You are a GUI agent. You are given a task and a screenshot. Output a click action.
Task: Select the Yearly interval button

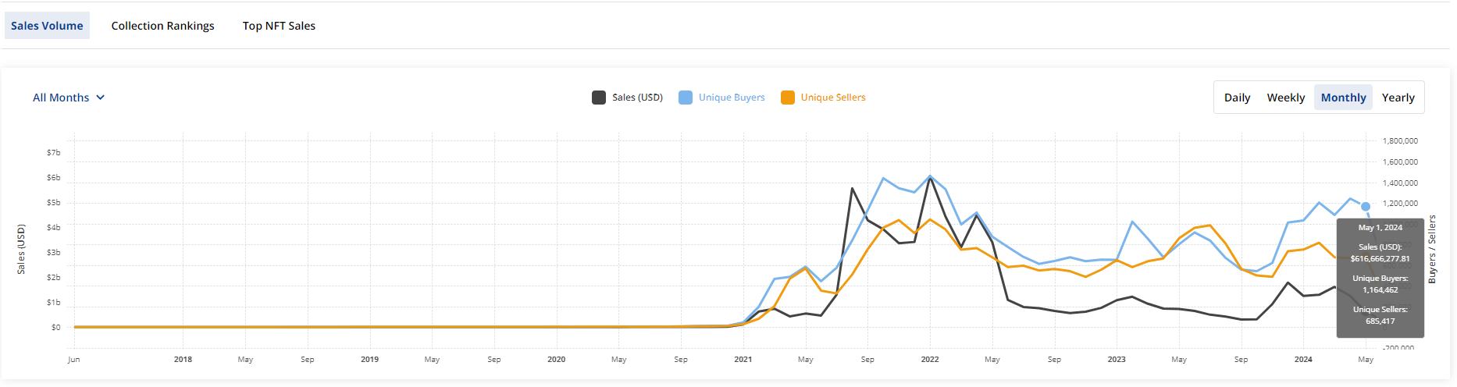pyautogui.click(x=1398, y=98)
